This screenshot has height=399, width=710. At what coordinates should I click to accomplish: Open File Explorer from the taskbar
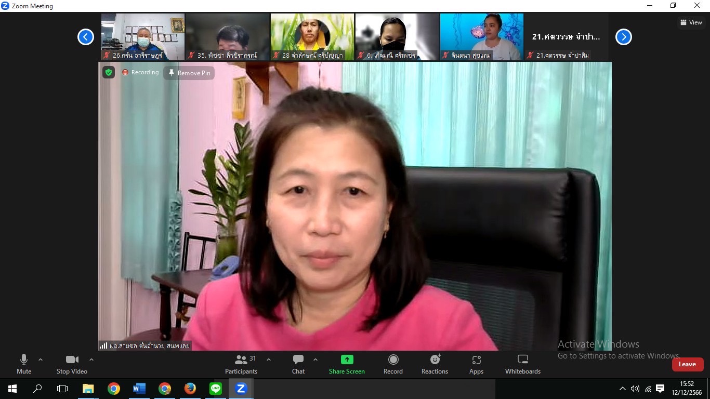tap(88, 389)
